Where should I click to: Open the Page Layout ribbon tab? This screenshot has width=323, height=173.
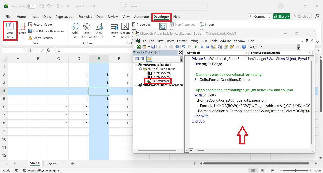point(65,17)
